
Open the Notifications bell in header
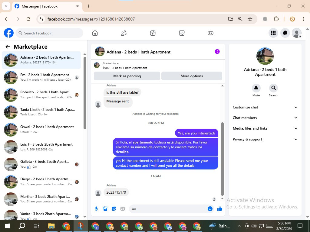[x=285, y=33]
